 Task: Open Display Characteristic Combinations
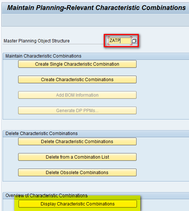coord(78,204)
